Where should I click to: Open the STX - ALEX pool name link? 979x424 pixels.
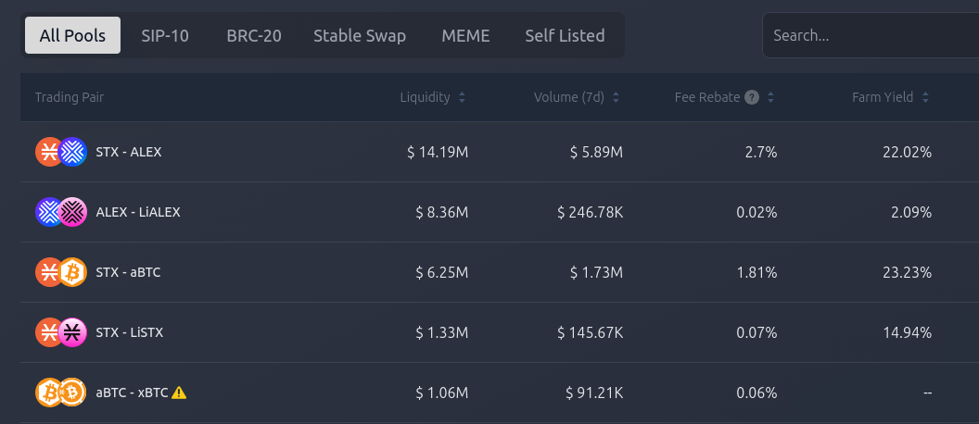click(129, 152)
